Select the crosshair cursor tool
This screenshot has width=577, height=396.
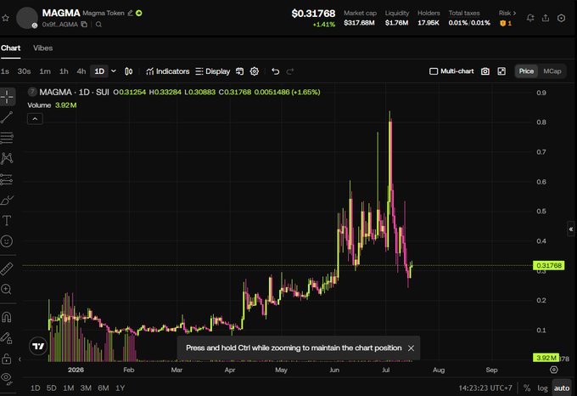pos(7,97)
